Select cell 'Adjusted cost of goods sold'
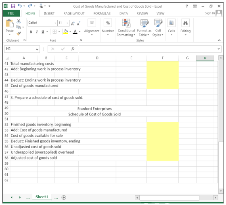226x205 pixels. click(x=34, y=158)
